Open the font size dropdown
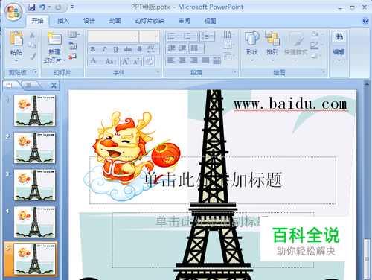 (156, 36)
